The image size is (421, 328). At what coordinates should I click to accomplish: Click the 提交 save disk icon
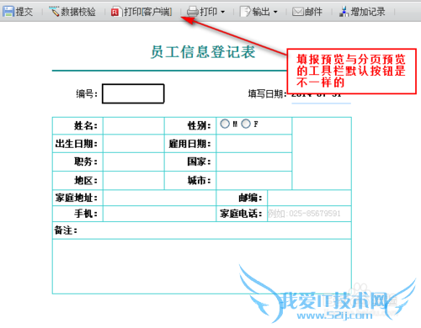pos(8,12)
